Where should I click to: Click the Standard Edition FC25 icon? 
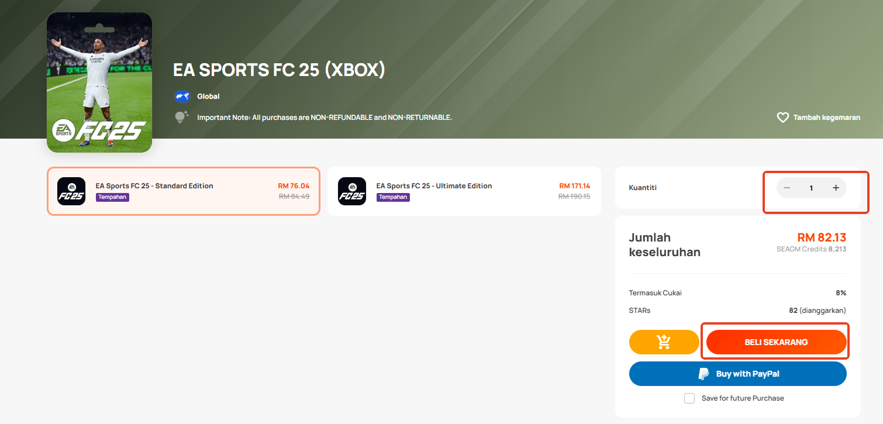tap(71, 191)
